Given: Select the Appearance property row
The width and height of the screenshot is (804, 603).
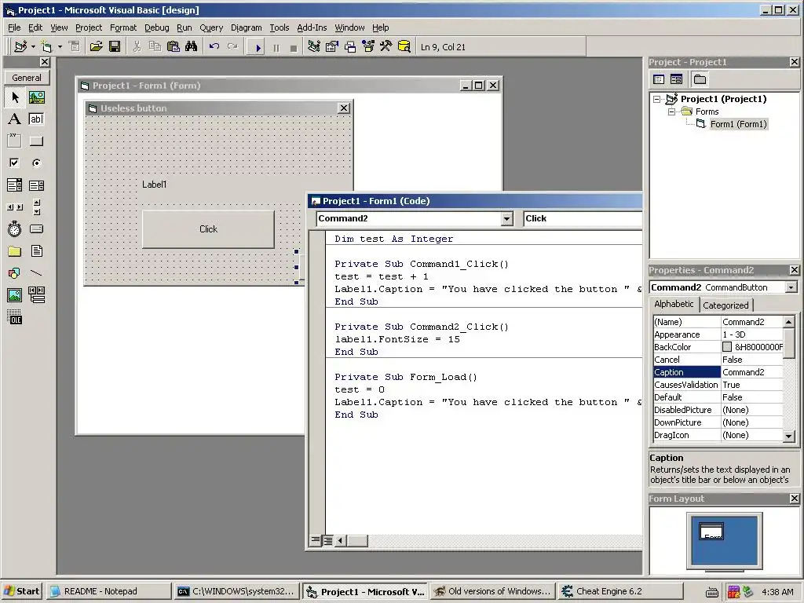Looking at the screenshot, I should coord(718,334).
